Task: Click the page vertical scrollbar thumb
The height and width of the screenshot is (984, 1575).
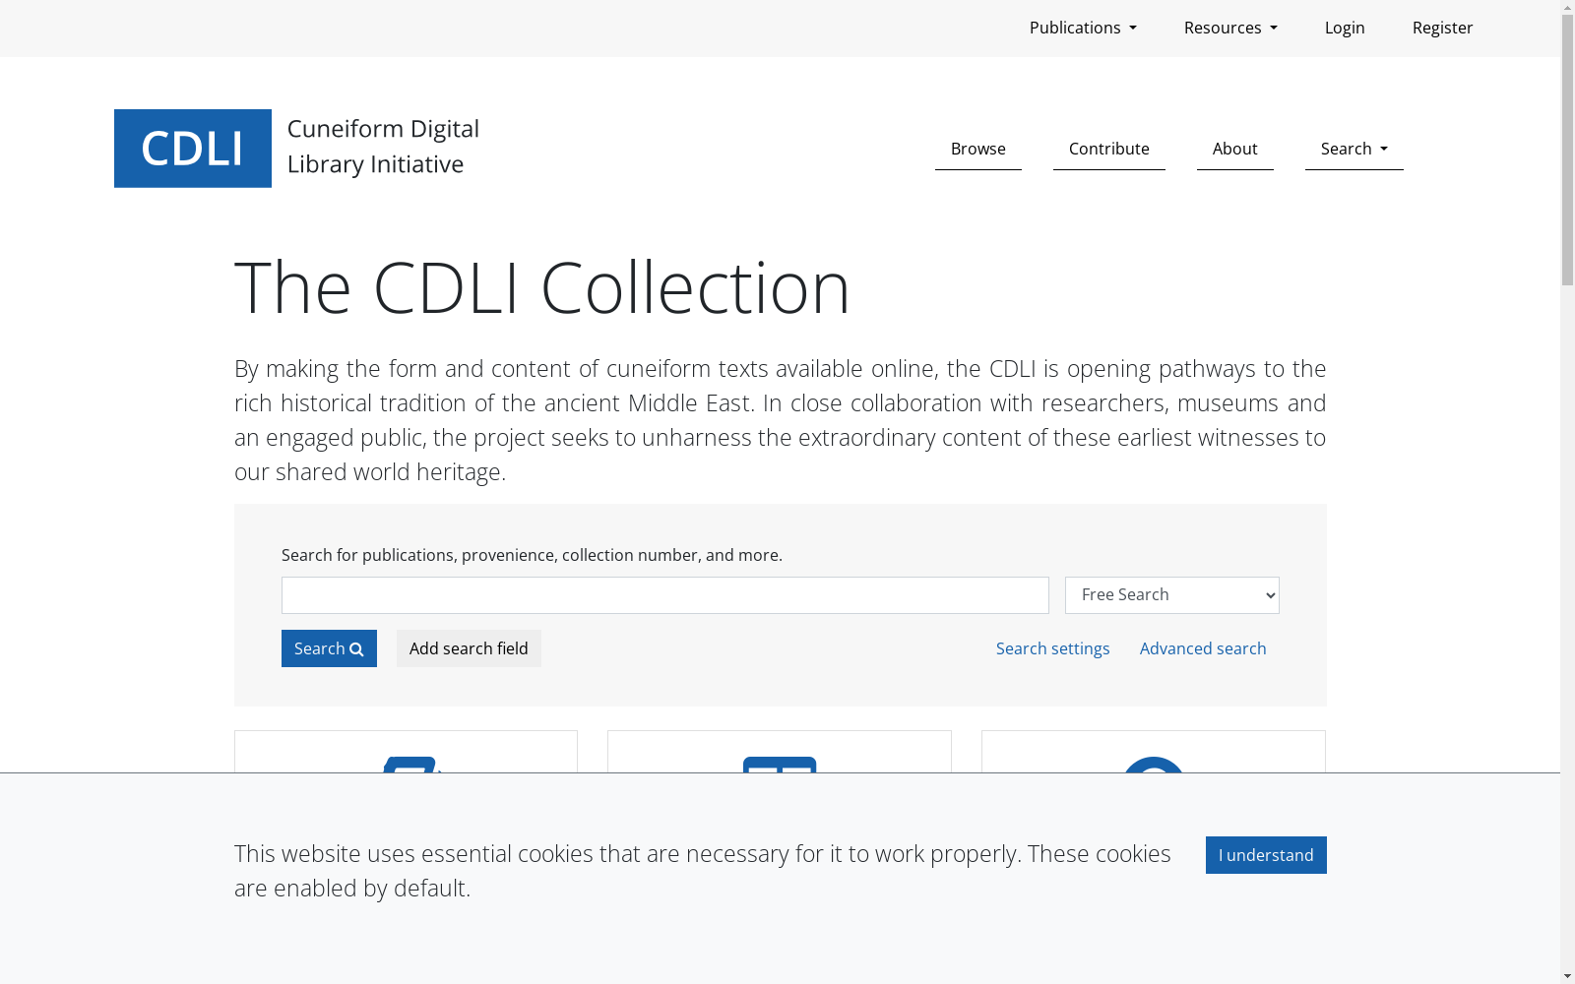Action: coord(1567,151)
